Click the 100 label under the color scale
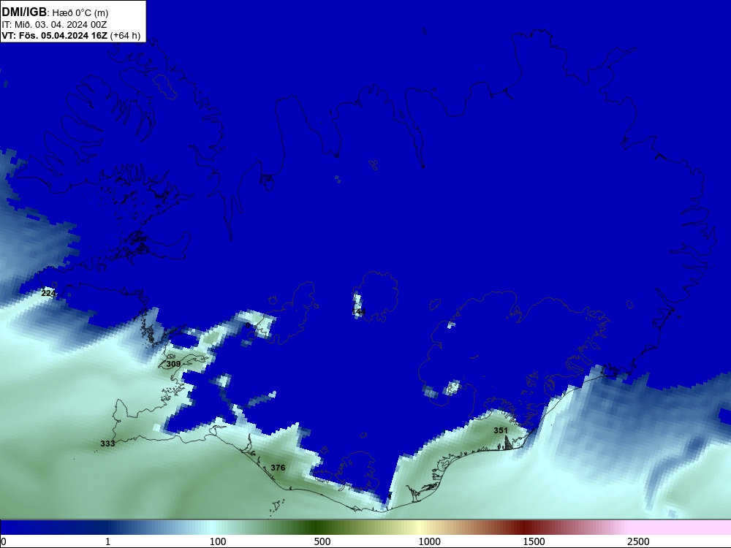 [x=218, y=541]
